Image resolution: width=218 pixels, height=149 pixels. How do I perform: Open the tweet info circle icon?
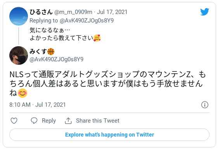pos(205,105)
